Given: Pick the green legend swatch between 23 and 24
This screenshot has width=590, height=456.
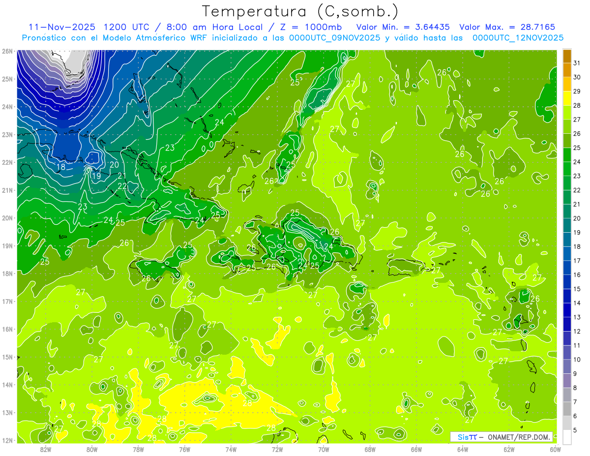Looking at the screenshot, I should pyautogui.click(x=567, y=169).
